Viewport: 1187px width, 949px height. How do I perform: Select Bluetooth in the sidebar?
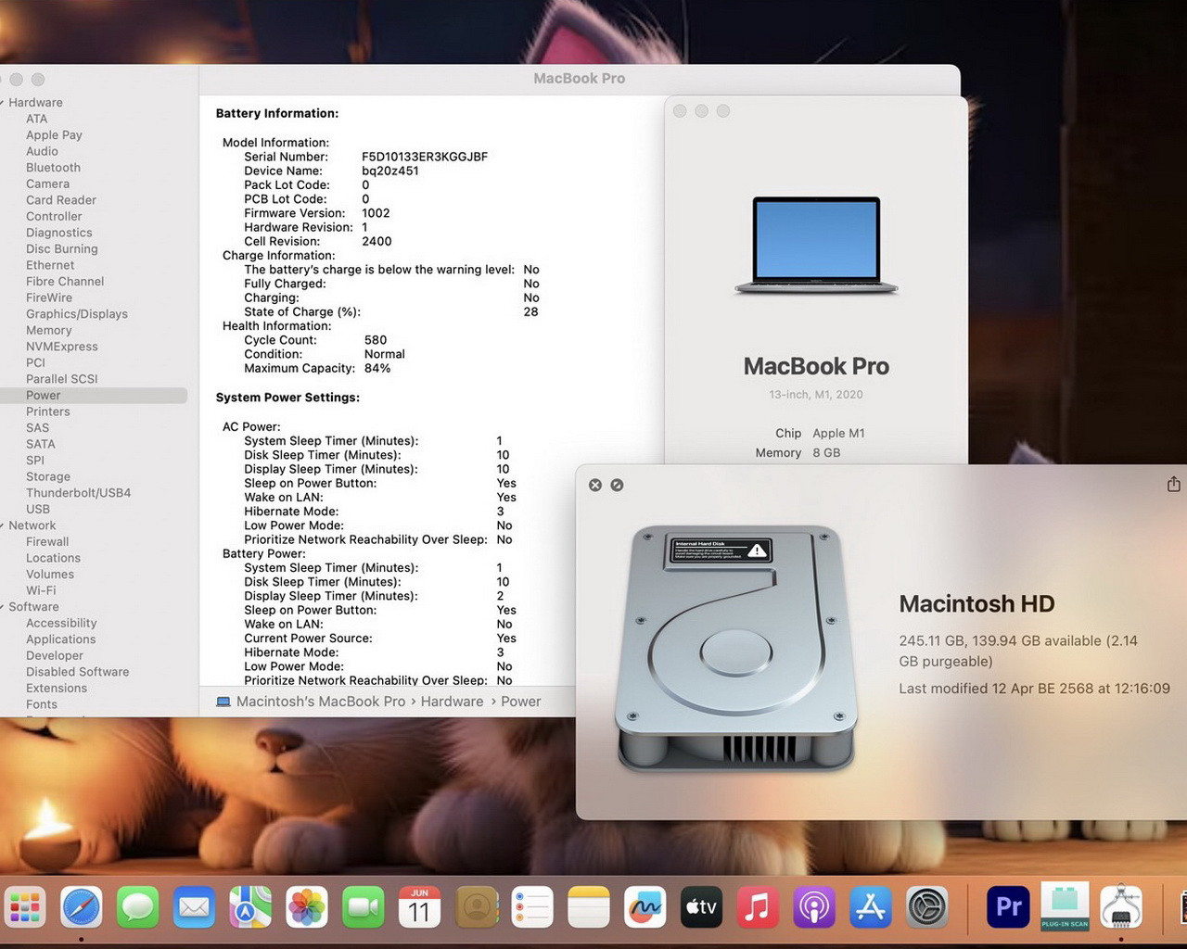(53, 168)
